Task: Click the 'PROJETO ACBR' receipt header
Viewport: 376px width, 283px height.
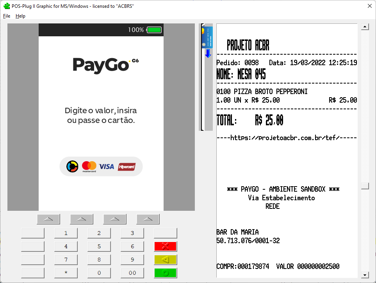Action: pos(248,45)
